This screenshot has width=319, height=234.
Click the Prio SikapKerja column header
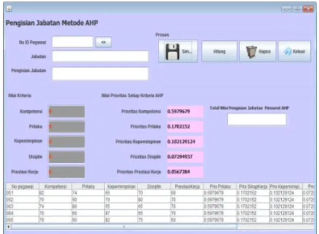coord(253,186)
